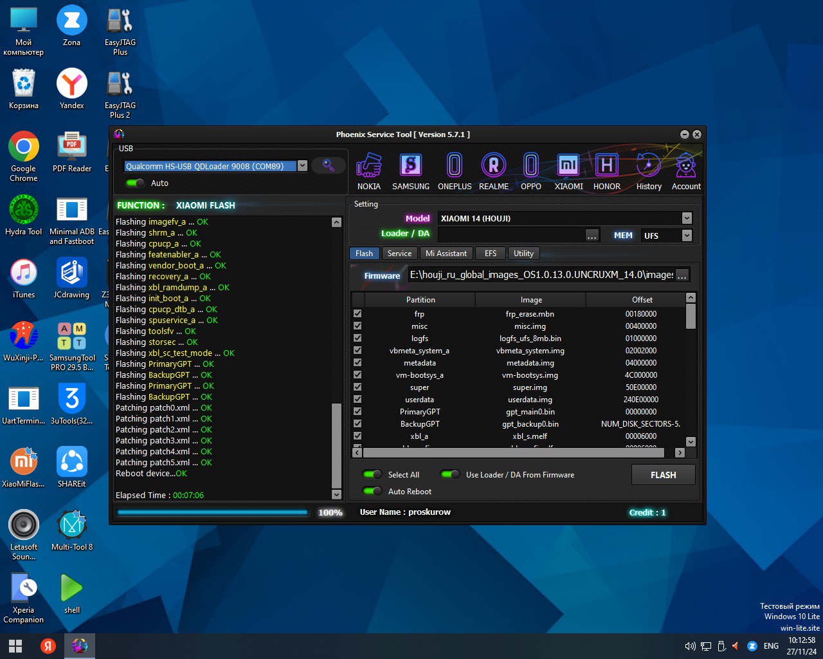Switch to the Utility tab
Image resolution: width=823 pixels, height=659 pixels.
pyautogui.click(x=523, y=254)
